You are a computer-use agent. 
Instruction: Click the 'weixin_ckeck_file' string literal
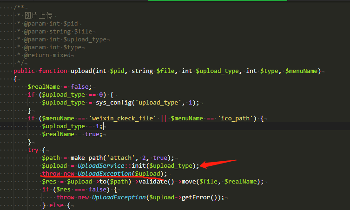click(123, 118)
